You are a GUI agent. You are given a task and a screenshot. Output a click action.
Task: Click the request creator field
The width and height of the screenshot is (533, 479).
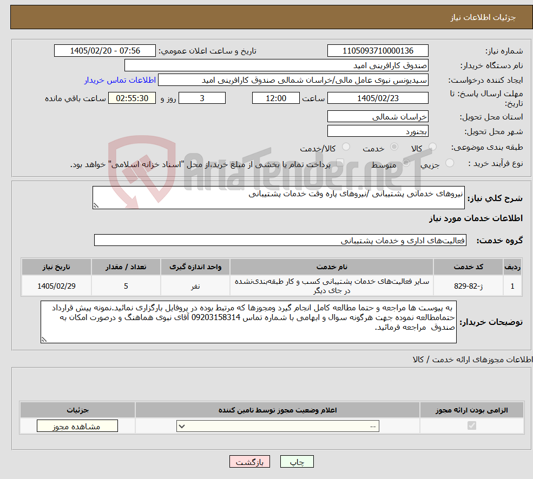(293, 80)
